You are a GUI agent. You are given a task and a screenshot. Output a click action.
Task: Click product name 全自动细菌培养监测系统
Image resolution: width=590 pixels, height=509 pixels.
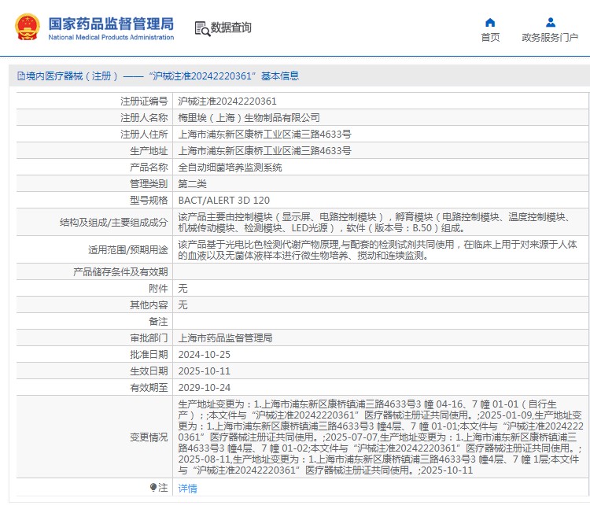point(230,168)
